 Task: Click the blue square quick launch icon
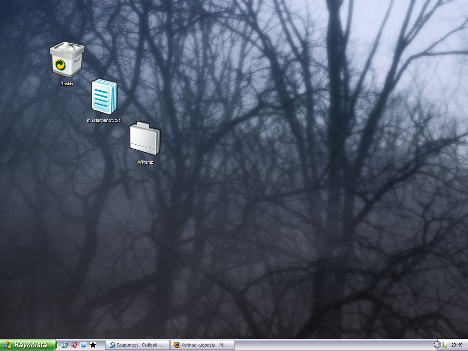click(84, 345)
